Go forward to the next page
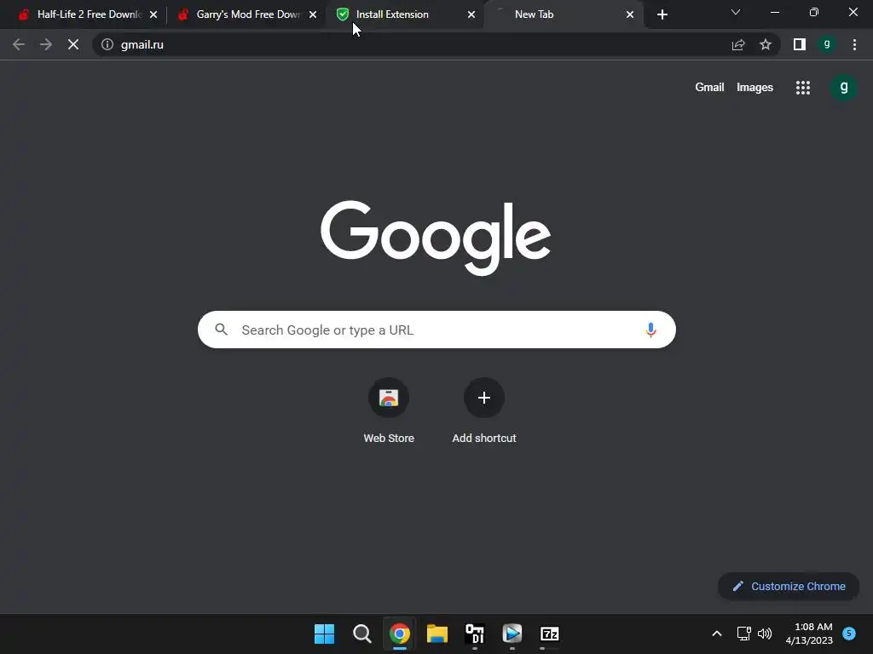873x654 pixels. coord(46,44)
